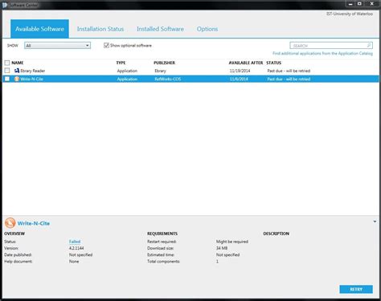Close the Software Center window

372,4
